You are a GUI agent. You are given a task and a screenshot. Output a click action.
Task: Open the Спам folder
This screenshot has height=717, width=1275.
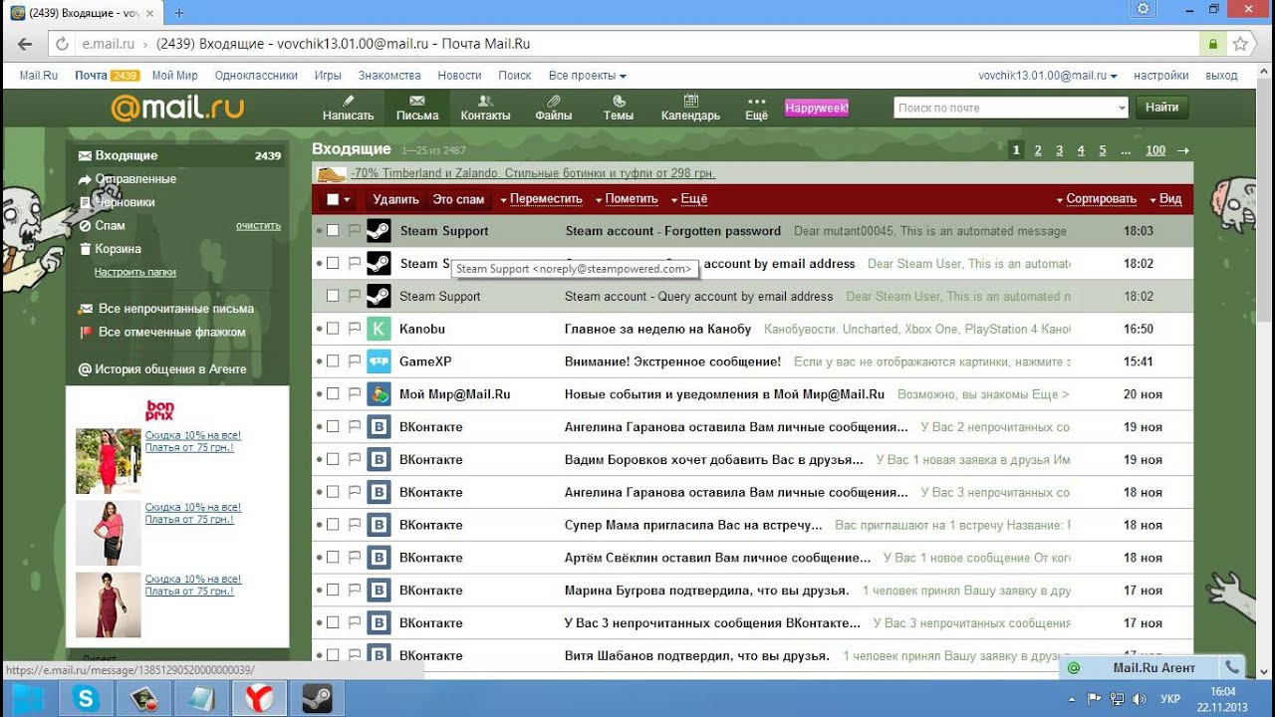pos(110,226)
